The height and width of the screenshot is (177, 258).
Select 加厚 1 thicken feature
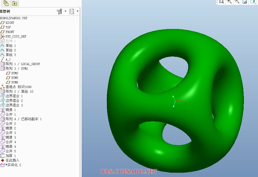click(8, 156)
